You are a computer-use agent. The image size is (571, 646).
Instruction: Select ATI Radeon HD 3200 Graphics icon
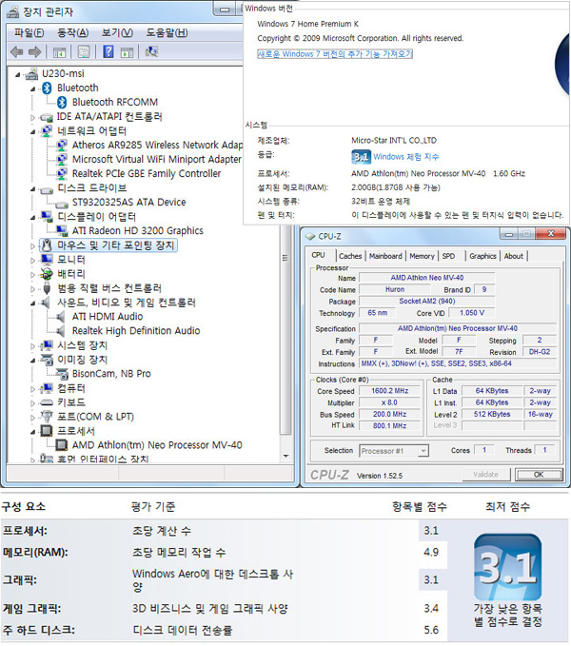point(62,230)
